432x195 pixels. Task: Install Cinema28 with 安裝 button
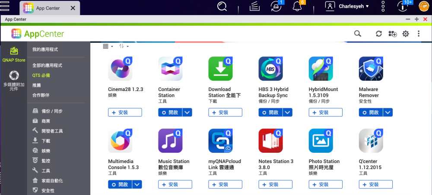click(125, 112)
